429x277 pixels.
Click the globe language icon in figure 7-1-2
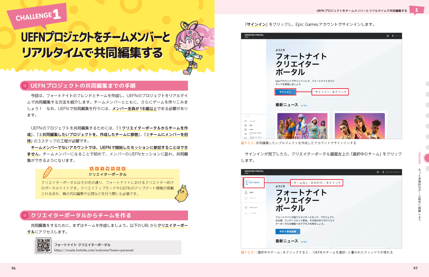[378, 172]
